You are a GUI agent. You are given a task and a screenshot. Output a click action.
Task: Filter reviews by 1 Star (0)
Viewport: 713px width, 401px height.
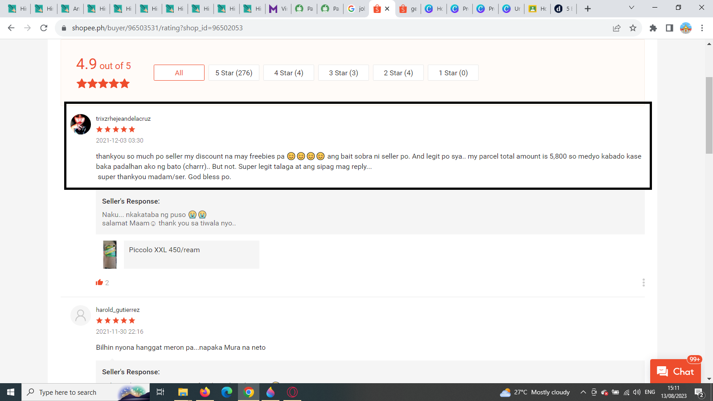(453, 73)
